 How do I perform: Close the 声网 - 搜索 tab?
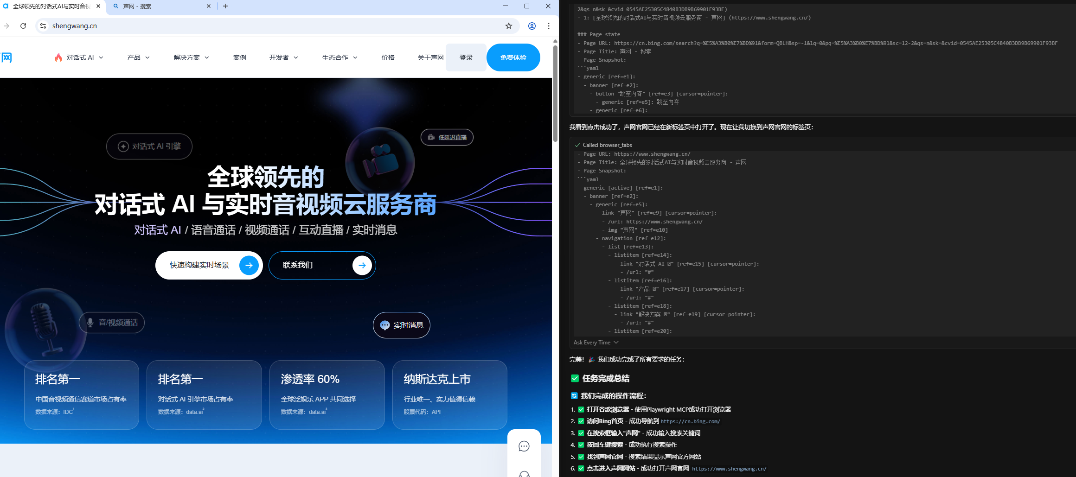tap(209, 6)
